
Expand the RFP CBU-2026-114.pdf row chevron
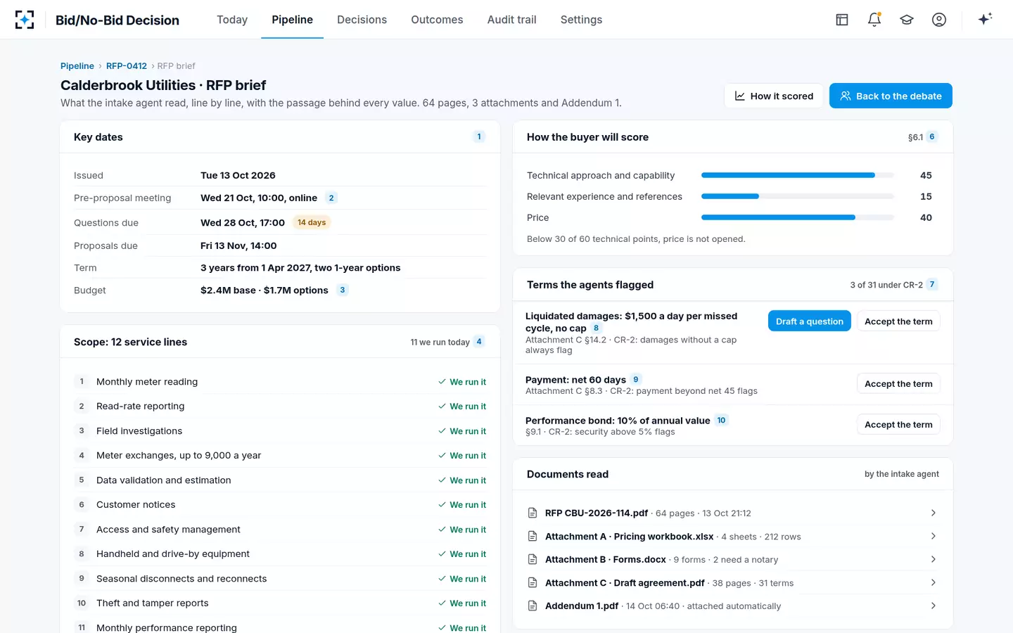tap(934, 513)
